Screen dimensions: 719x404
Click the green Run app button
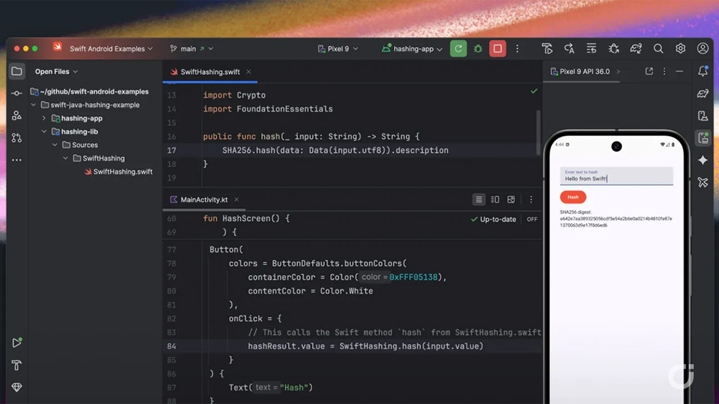[x=458, y=49]
